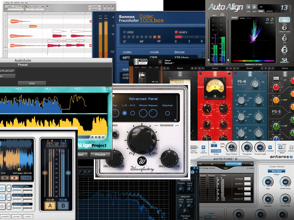Click magnifier icon for 'Click to load a track'
This screenshot has height=220, width=294.
9,206
